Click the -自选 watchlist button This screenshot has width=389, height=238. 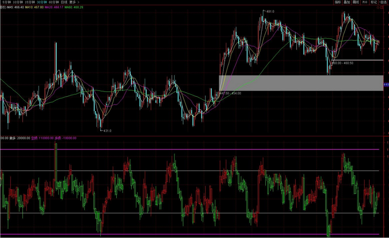pos(384,2)
